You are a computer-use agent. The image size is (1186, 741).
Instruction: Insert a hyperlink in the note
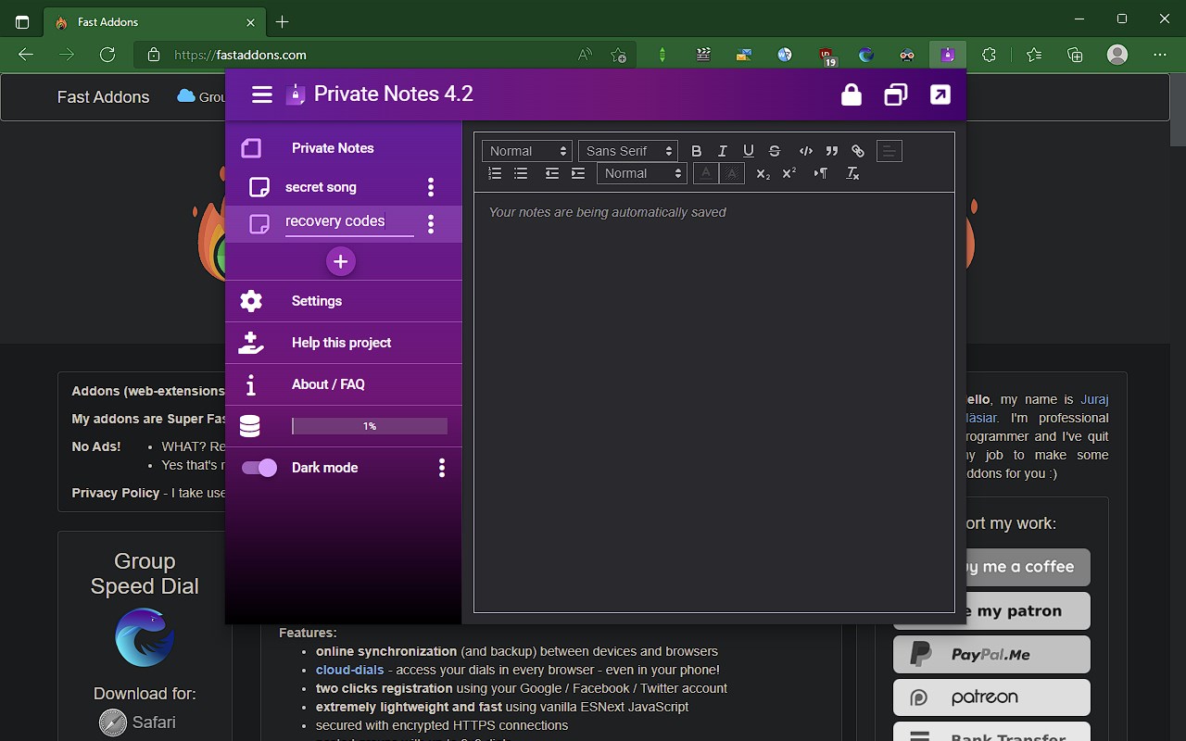858,151
